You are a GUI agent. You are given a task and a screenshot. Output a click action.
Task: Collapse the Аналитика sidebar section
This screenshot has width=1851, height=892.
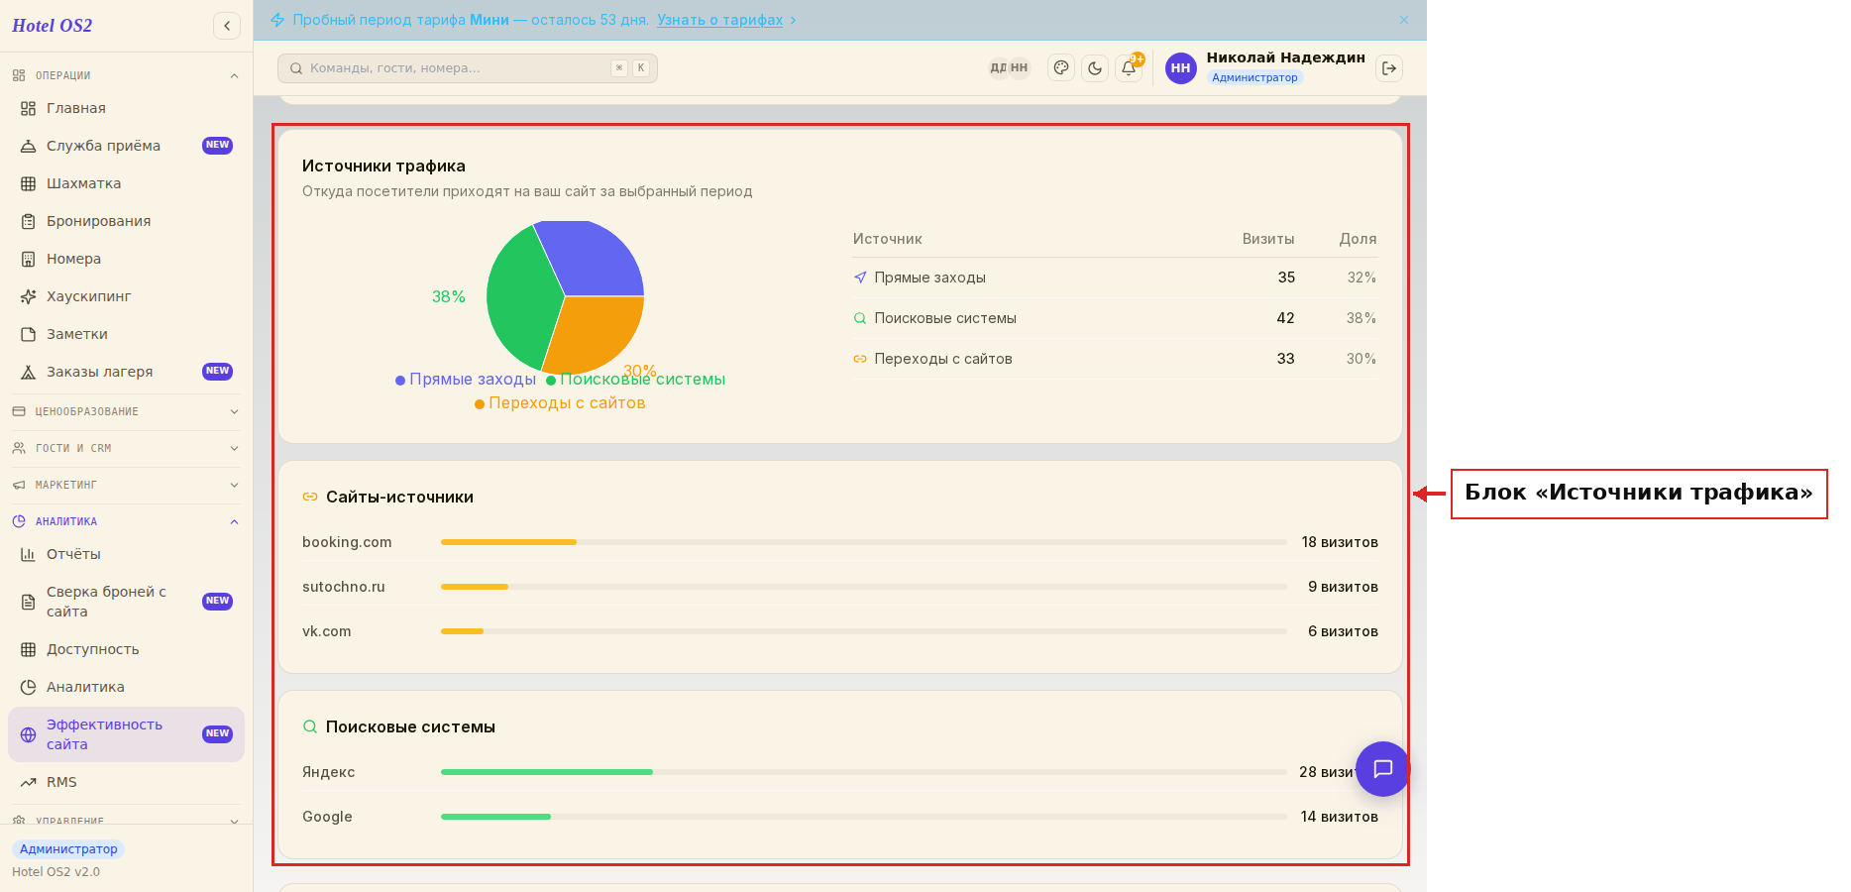click(126, 521)
